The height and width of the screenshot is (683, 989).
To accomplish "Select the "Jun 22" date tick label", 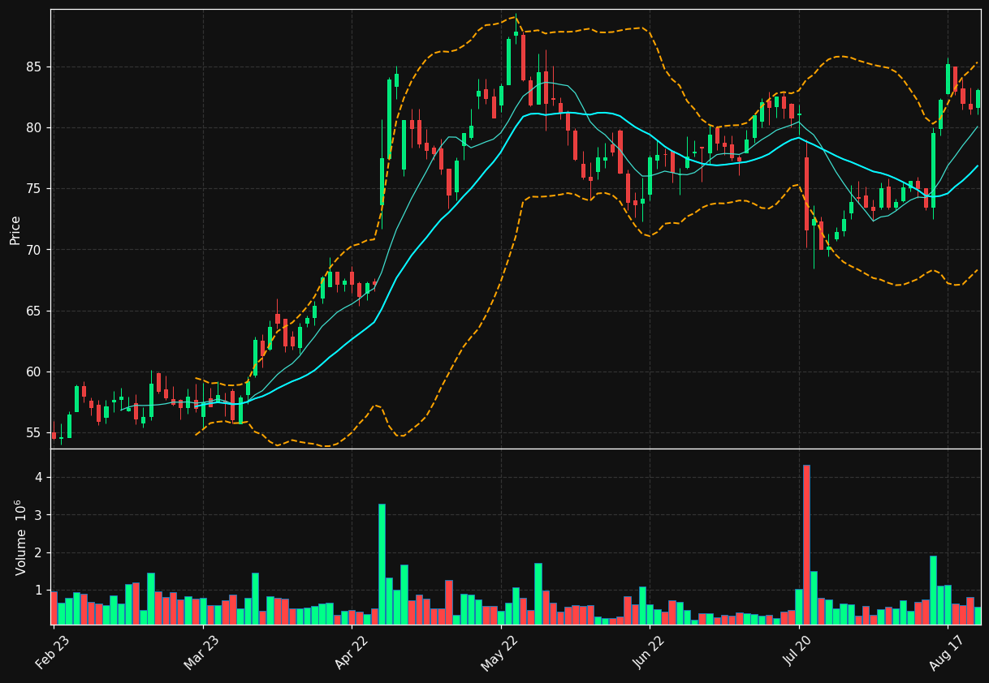I will coord(649,653).
